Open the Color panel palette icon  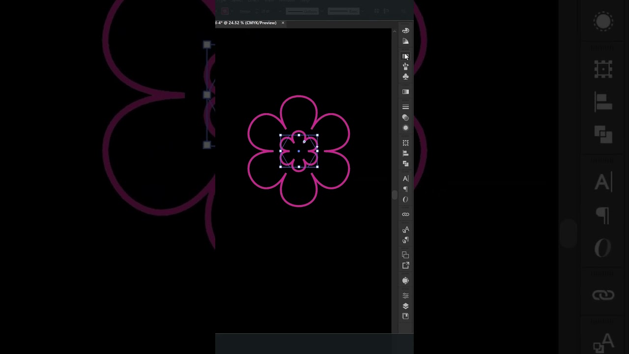[405, 30]
